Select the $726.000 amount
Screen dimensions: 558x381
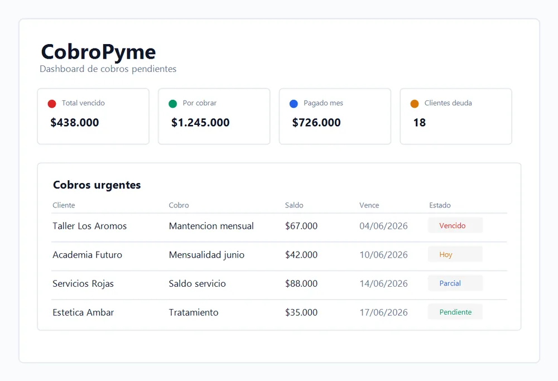[x=316, y=122]
